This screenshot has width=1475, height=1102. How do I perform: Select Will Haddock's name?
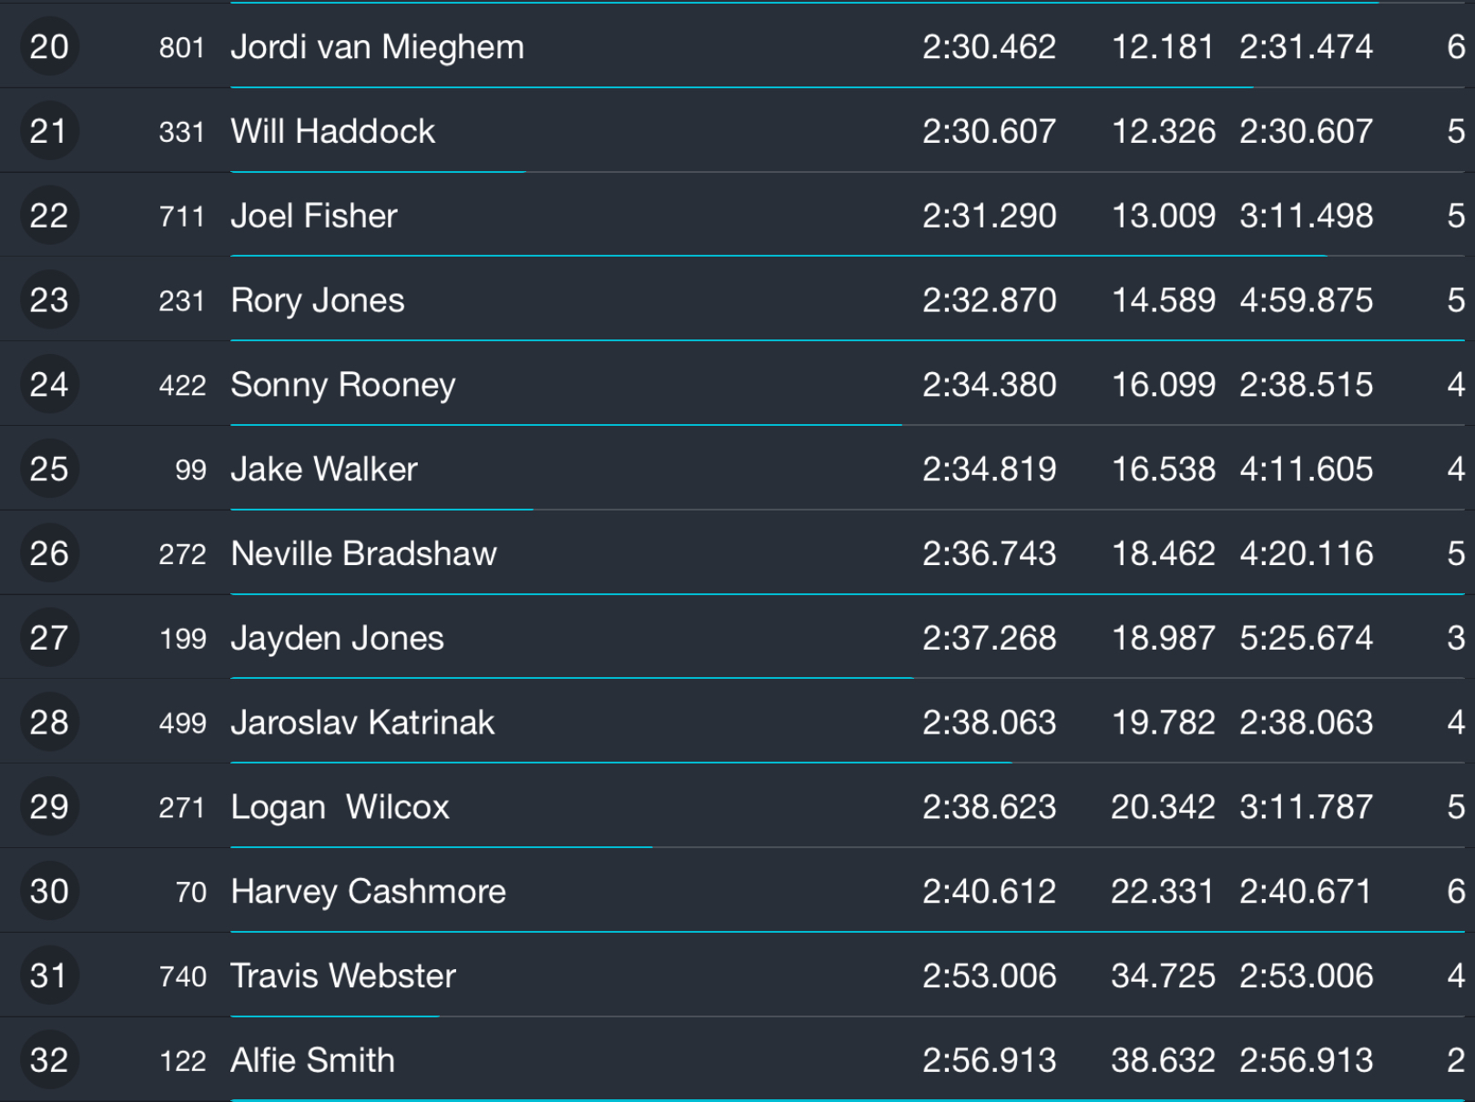click(332, 131)
